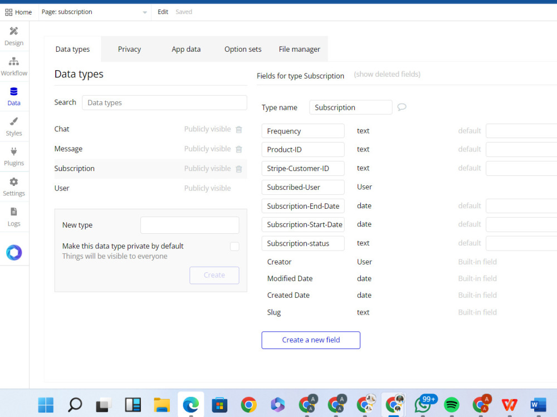This screenshot has height=417, width=557.
Task: Switch to the Styles section
Action: tap(14, 126)
